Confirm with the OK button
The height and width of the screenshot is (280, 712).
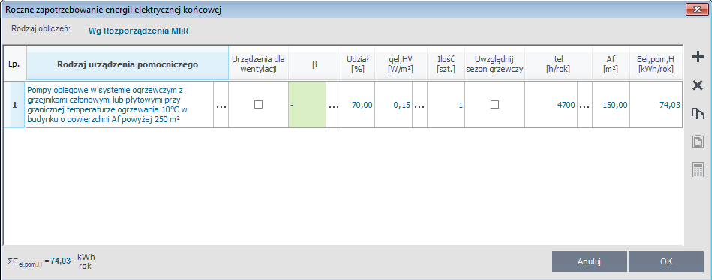(x=666, y=261)
